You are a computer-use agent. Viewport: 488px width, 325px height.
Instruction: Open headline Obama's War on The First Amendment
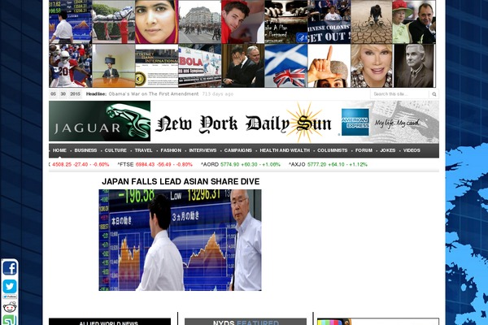click(x=154, y=94)
